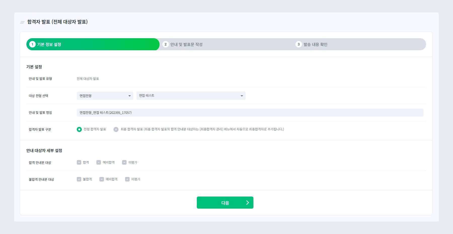Toggle 미평가 checkbox in 합격 안내문 대상

coord(124,162)
